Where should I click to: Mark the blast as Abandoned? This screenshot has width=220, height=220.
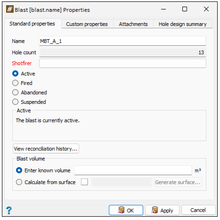(15, 93)
